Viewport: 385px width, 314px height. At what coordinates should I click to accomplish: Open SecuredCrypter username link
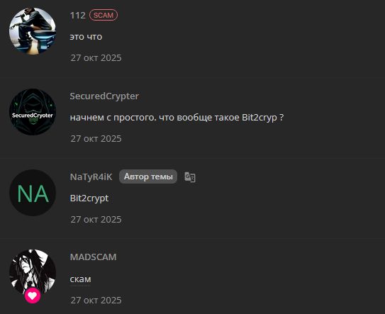pyautogui.click(x=104, y=96)
